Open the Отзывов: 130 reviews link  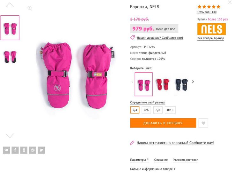click(x=207, y=12)
